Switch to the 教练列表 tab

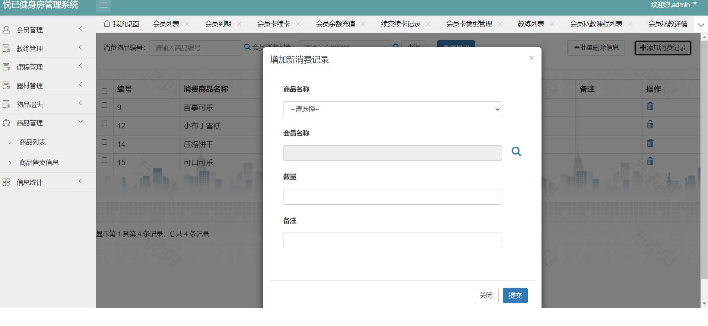531,24
